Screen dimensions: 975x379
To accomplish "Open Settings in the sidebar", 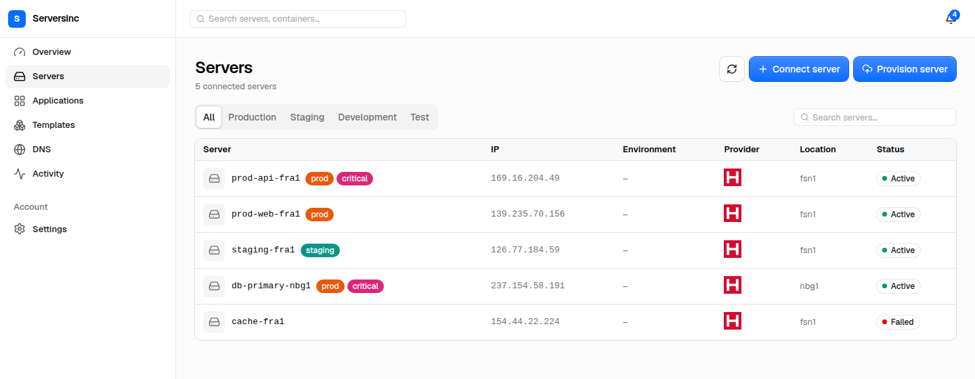I will tap(87, 229).
